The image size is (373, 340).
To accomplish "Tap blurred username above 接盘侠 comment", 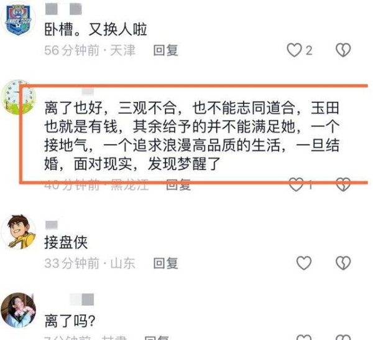I will click(x=52, y=225).
